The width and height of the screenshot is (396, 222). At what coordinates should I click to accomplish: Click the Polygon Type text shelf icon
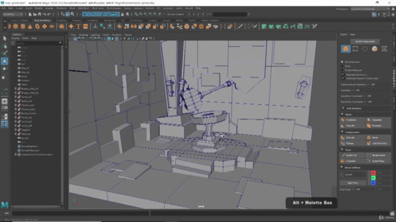[79, 27]
